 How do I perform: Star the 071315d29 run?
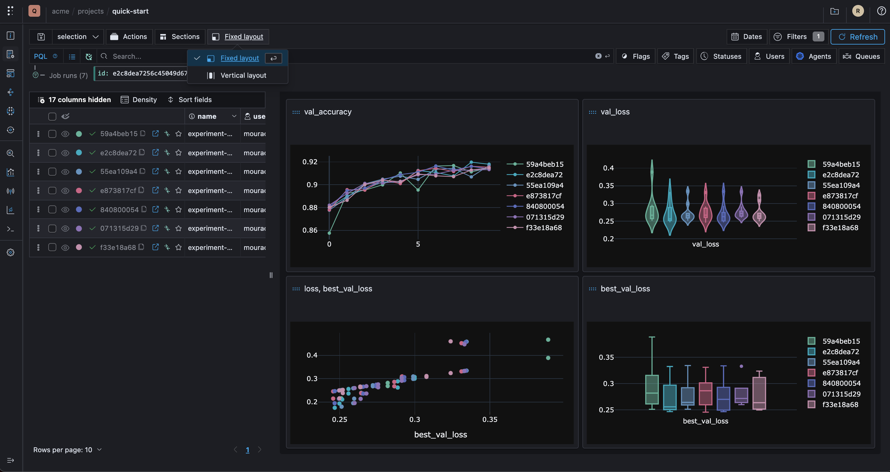pos(178,228)
